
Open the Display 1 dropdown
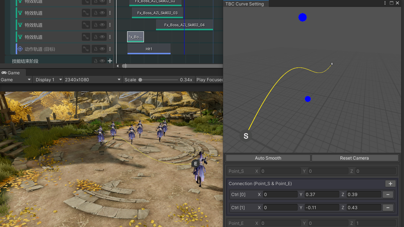pos(48,80)
